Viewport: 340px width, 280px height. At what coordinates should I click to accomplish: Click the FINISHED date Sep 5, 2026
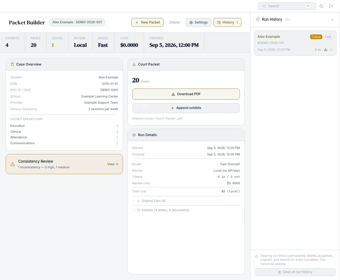pyautogui.click(x=174, y=45)
